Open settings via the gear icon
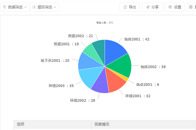Viewport: 196px width, 130px height. 170,7
